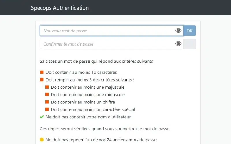
Task: Click green checkmark beside nom d'utilisateur rule
Action: tap(42, 117)
